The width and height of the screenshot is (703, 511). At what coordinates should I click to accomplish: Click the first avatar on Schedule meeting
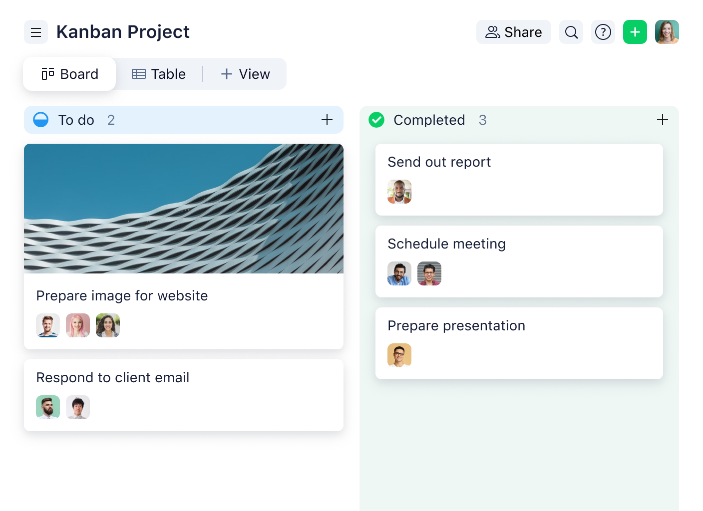[399, 273]
